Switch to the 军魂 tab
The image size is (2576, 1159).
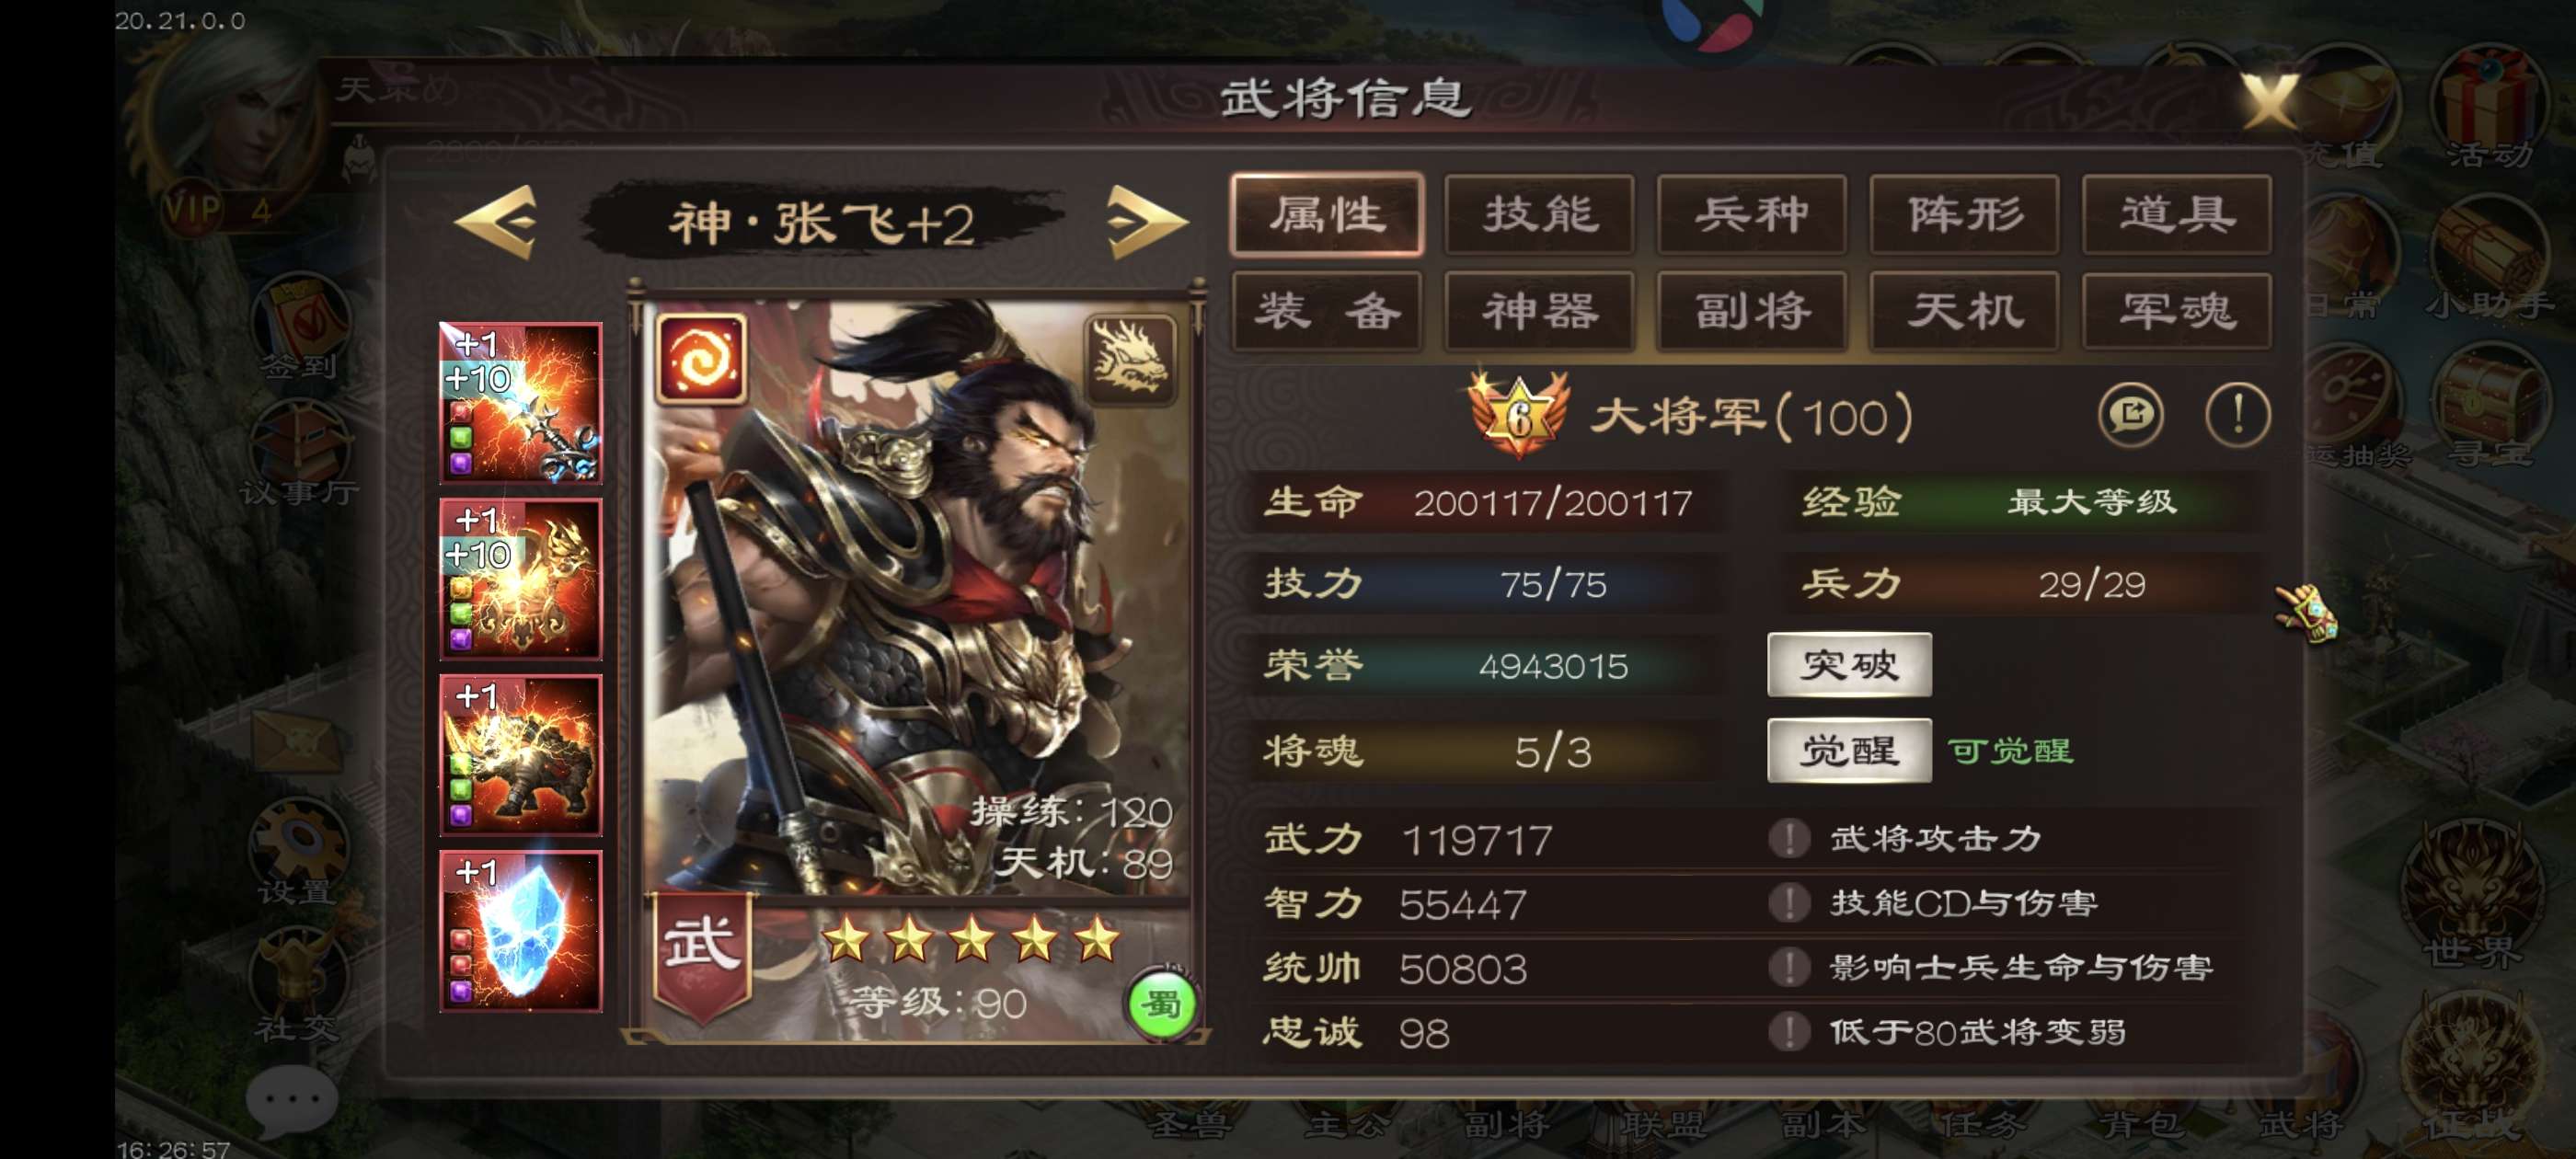pyautogui.click(x=2176, y=311)
